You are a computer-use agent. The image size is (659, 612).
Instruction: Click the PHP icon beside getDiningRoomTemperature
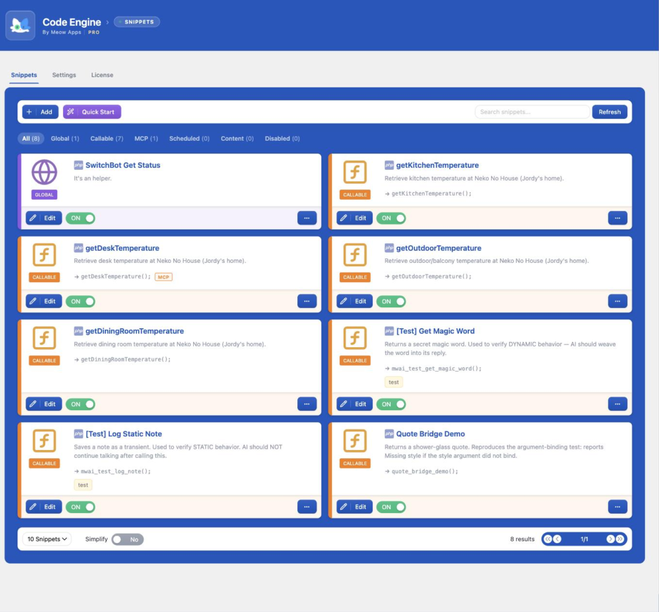[x=78, y=331]
